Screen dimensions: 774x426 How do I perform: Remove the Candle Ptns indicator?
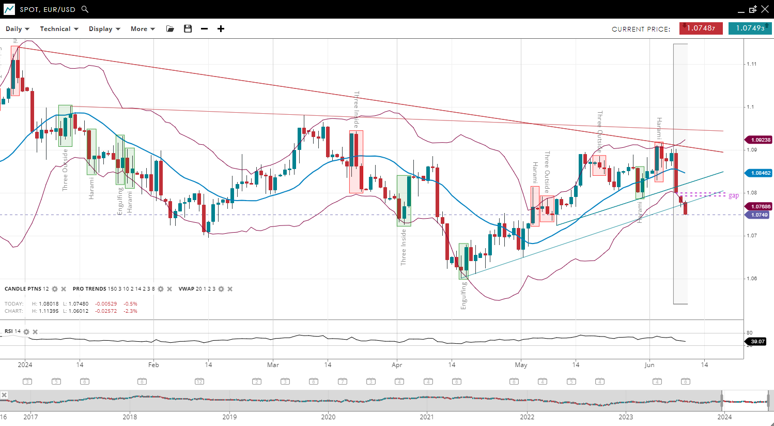coord(64,289)
